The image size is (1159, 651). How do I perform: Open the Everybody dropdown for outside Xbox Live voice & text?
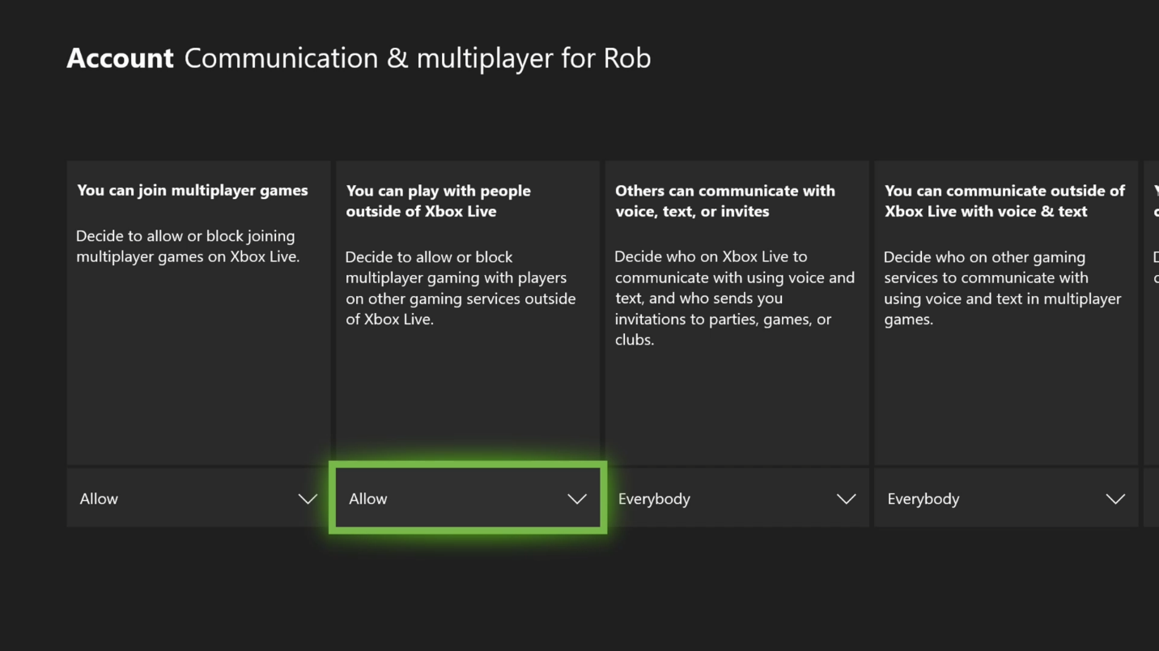click(1005, 498)
